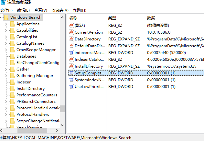
Task: Click the status bar registry path
Action: (x=66, y=138)
